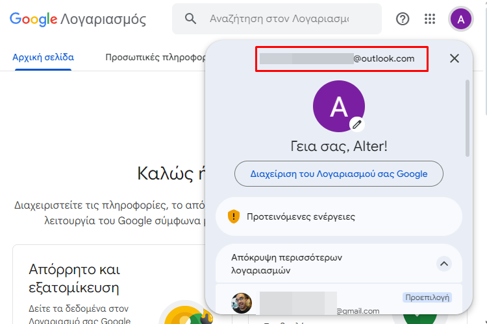Image resolution: width=487 pixels, height=324 pixels.
Task: Click the Google logo
Action: (x=34, y=19)
